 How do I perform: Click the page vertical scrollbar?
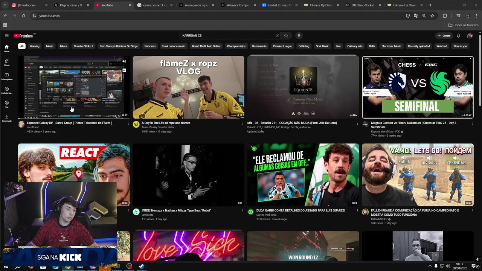(x=480, y=70)
